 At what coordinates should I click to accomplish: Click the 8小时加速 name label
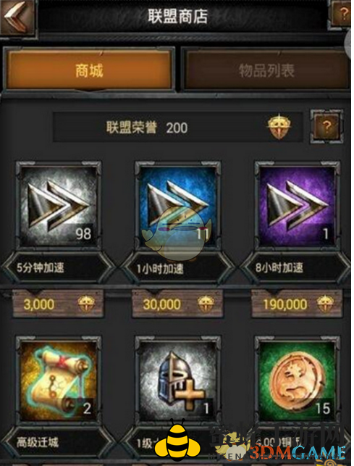279,267
